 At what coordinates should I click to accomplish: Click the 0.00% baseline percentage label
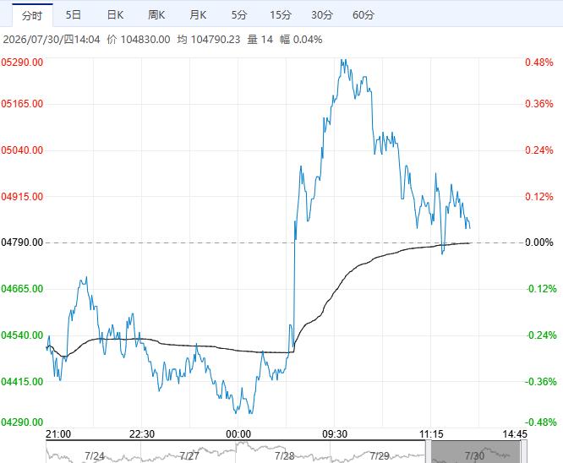tap(539, 242)
